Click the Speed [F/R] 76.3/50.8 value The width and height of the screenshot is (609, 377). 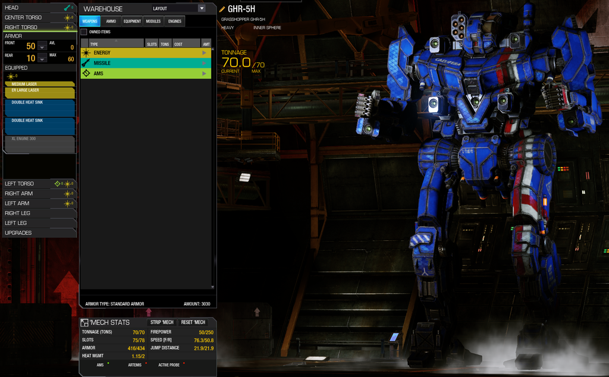(204, 340)
